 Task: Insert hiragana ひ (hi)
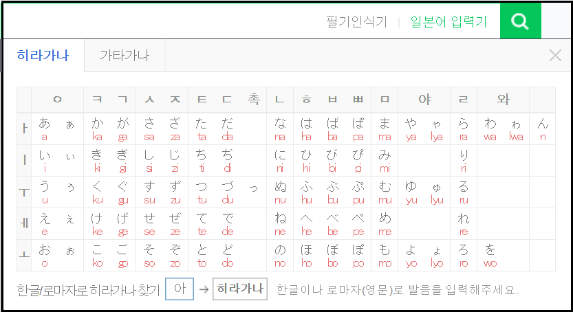306,161
